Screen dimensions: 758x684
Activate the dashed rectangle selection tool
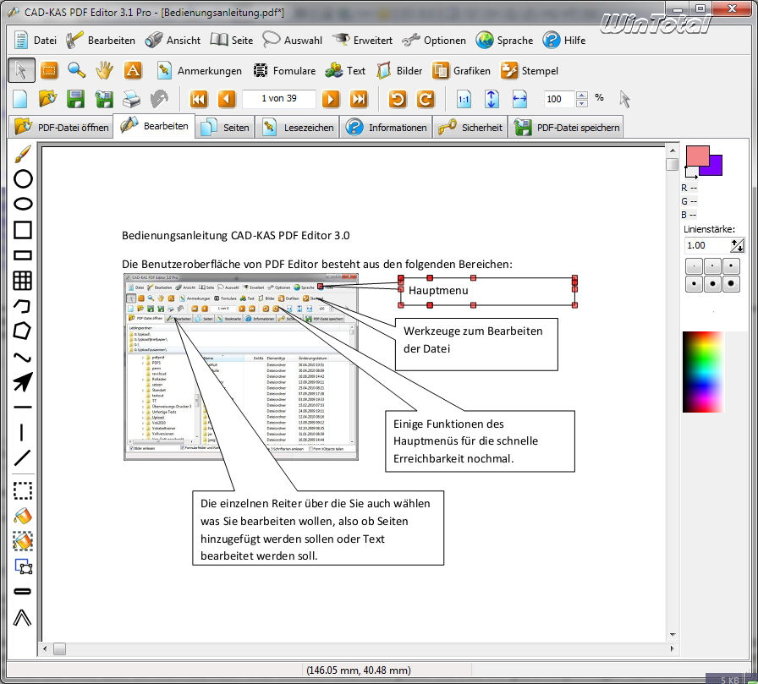coord(23,490)
